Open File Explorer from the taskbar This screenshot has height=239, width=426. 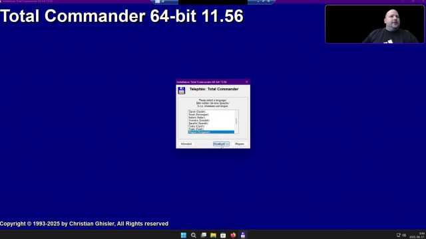click(213, 235)
